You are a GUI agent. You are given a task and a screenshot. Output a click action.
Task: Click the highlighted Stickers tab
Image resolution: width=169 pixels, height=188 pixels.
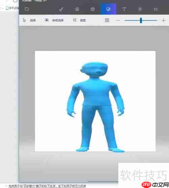[108, 9]
